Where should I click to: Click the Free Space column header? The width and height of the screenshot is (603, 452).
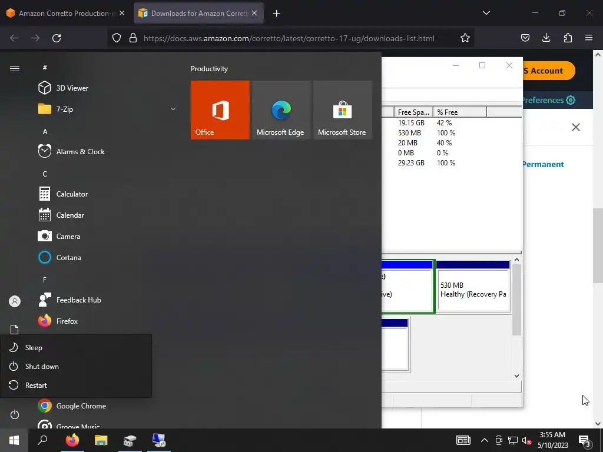413,112
